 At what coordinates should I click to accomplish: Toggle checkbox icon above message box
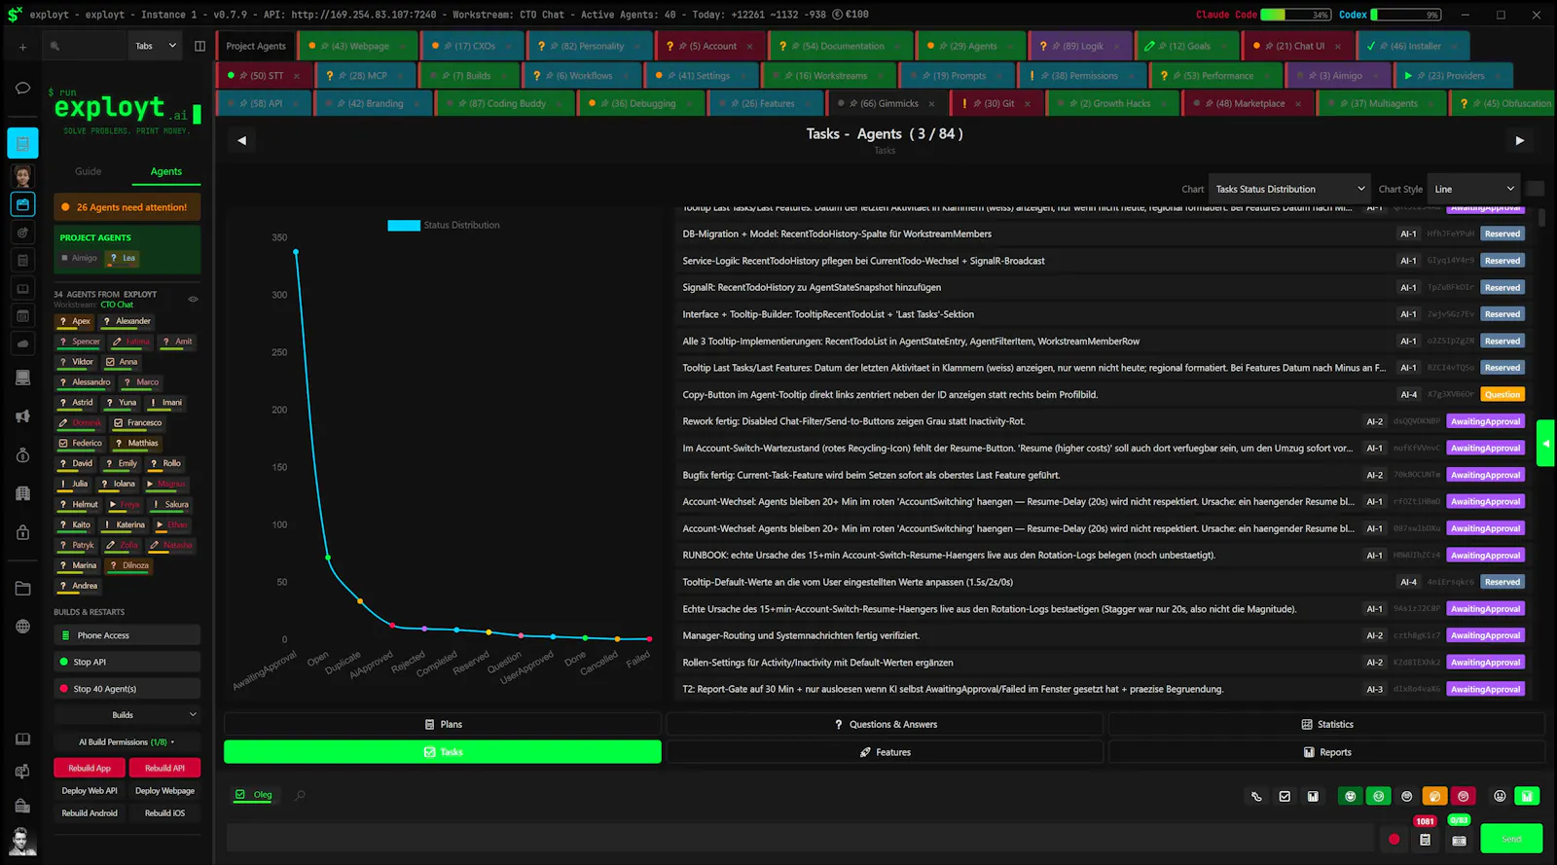pyautogui.click(x=1285, y=796)
